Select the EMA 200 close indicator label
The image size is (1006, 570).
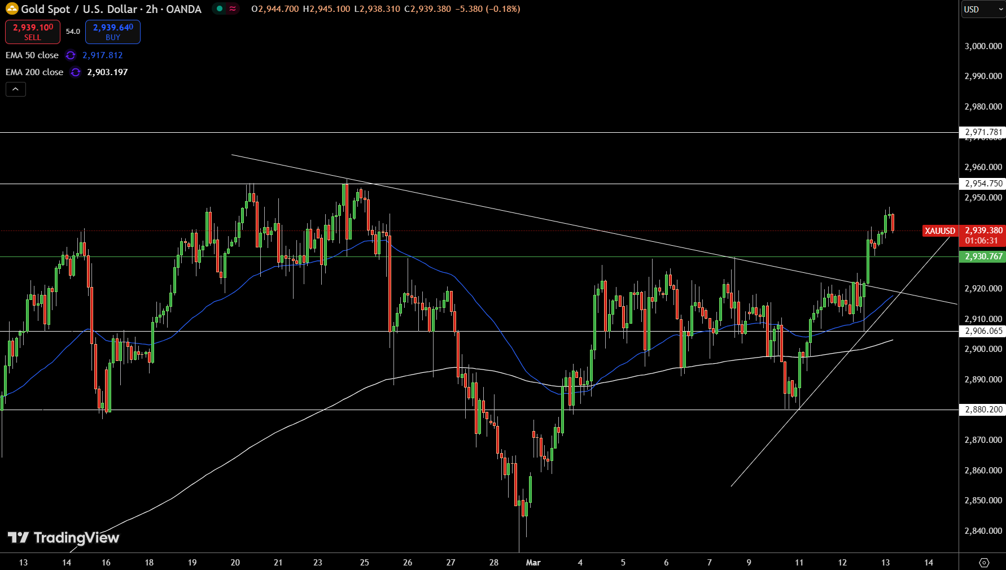pyautogui.click(x=34, y=72)
